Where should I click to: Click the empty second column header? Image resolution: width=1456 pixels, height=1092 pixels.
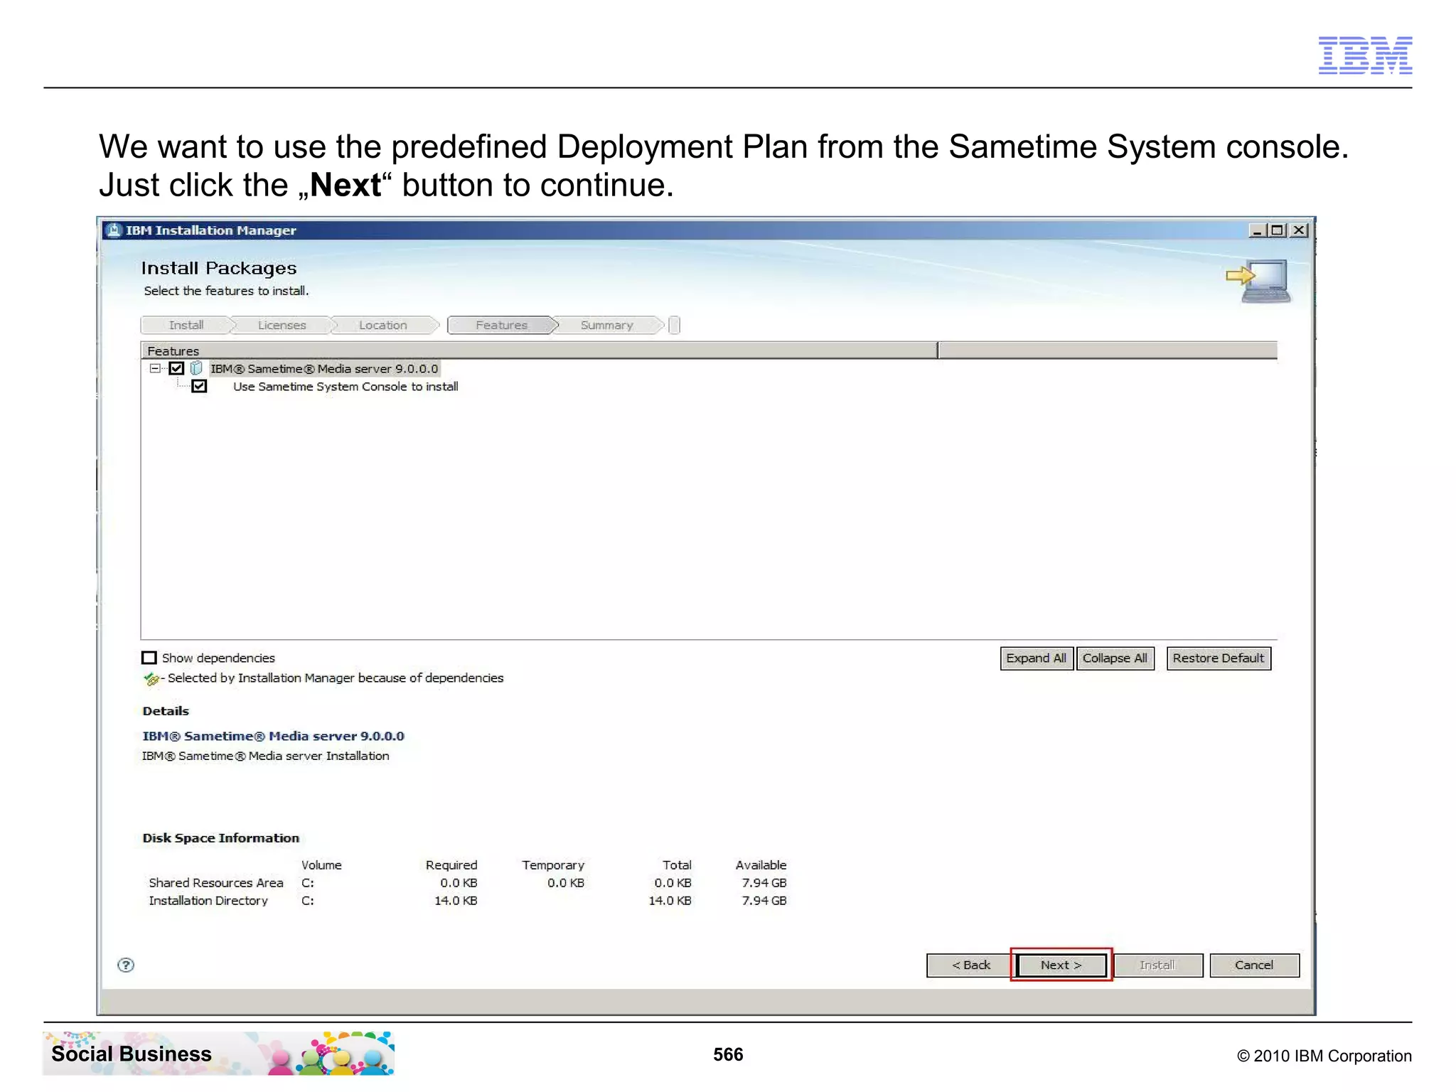1108,350
